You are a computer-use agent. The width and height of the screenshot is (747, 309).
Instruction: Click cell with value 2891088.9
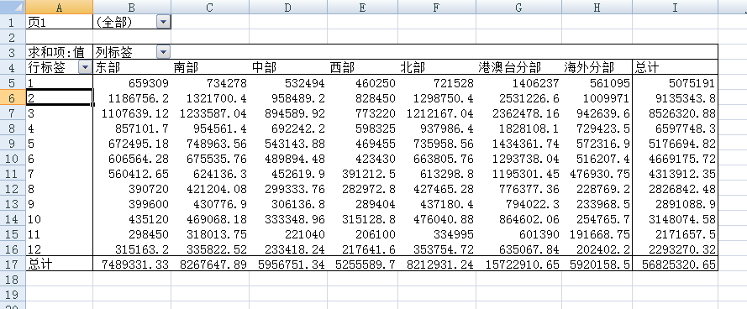[675, 205]
